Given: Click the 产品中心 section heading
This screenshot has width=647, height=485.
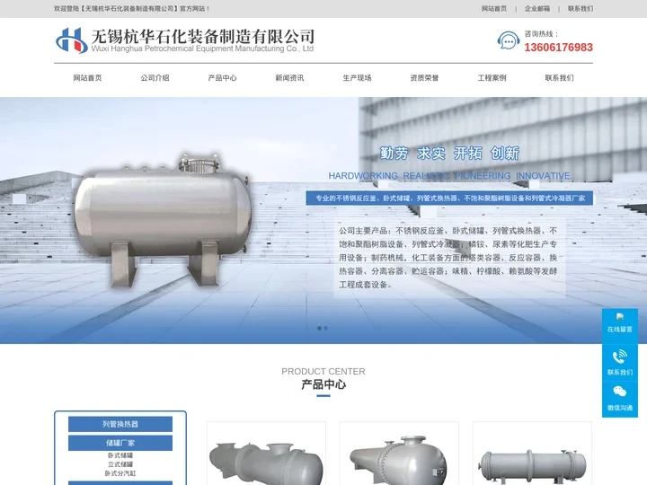Looking at the screenshot, I should pyautogui.click(x=323, y=384).
